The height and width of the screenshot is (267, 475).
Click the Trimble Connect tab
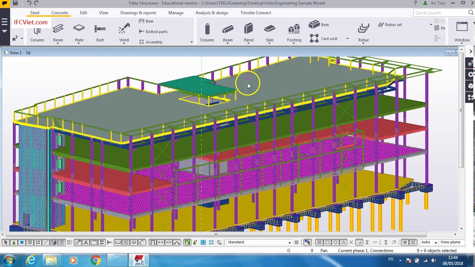[256, 13]
